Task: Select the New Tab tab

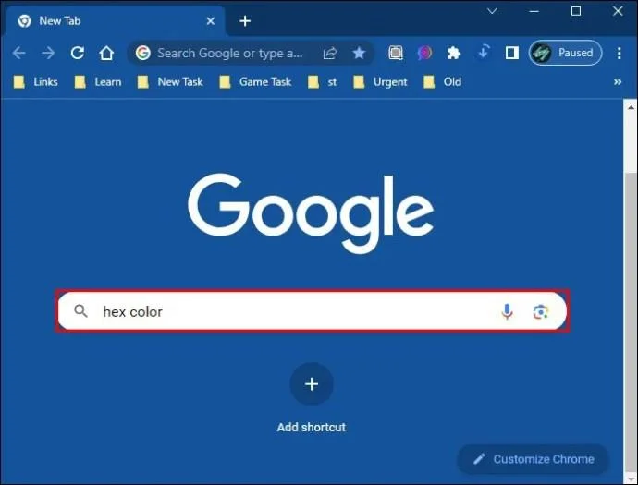Action: 111,20
